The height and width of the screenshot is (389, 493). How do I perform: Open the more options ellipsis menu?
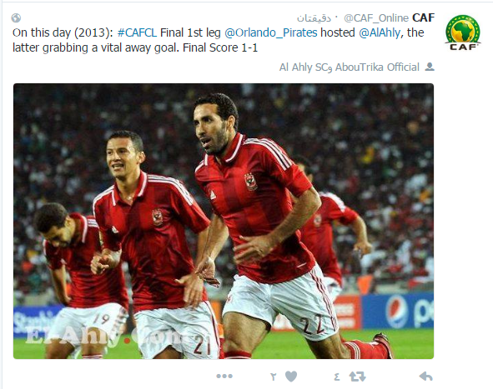[x=224, y=376]
